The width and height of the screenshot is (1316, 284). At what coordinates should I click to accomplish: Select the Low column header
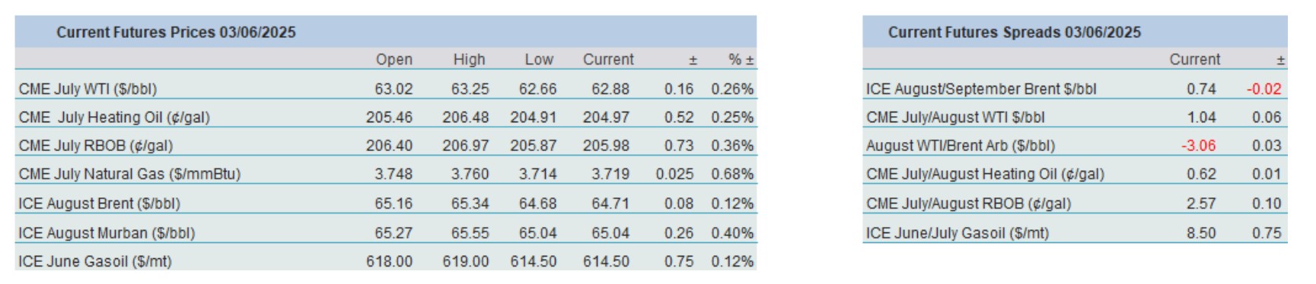(x=539, y=59)
